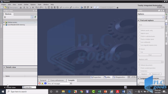Open the Insert menu

[20, 4]
